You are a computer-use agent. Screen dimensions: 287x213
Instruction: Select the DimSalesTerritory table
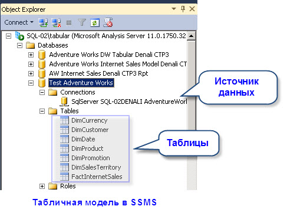click(96, 167)
